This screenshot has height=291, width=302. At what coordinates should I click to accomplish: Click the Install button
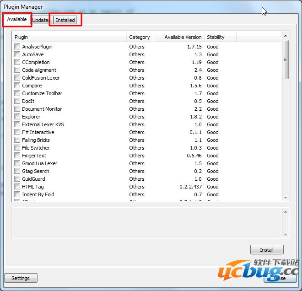point(267,250)
